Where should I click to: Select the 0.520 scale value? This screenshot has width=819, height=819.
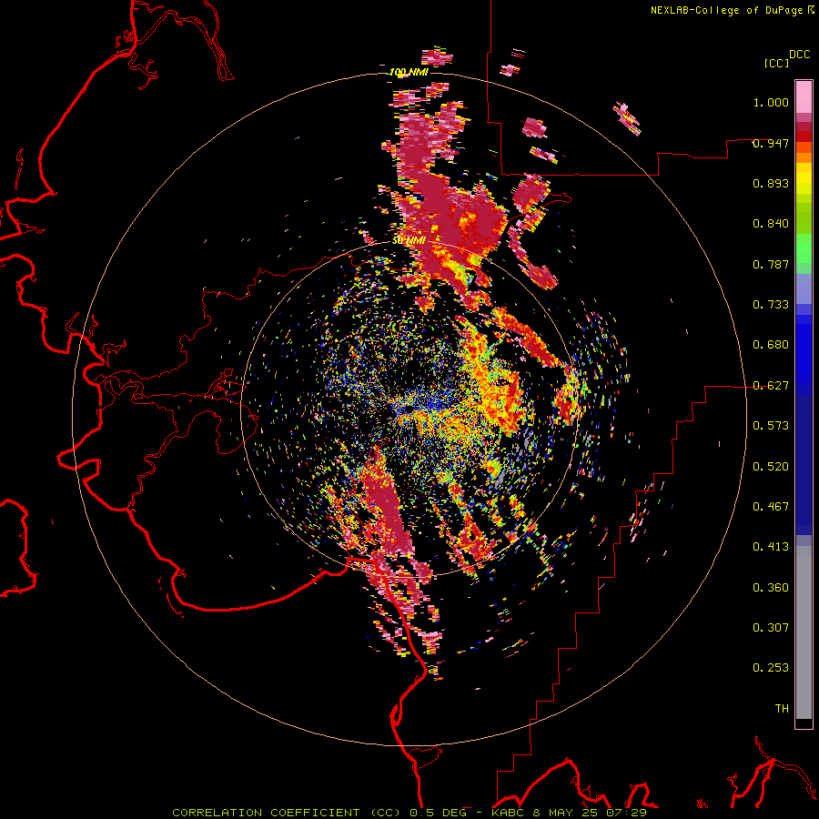pyautogui.click(x=771, y=467)
